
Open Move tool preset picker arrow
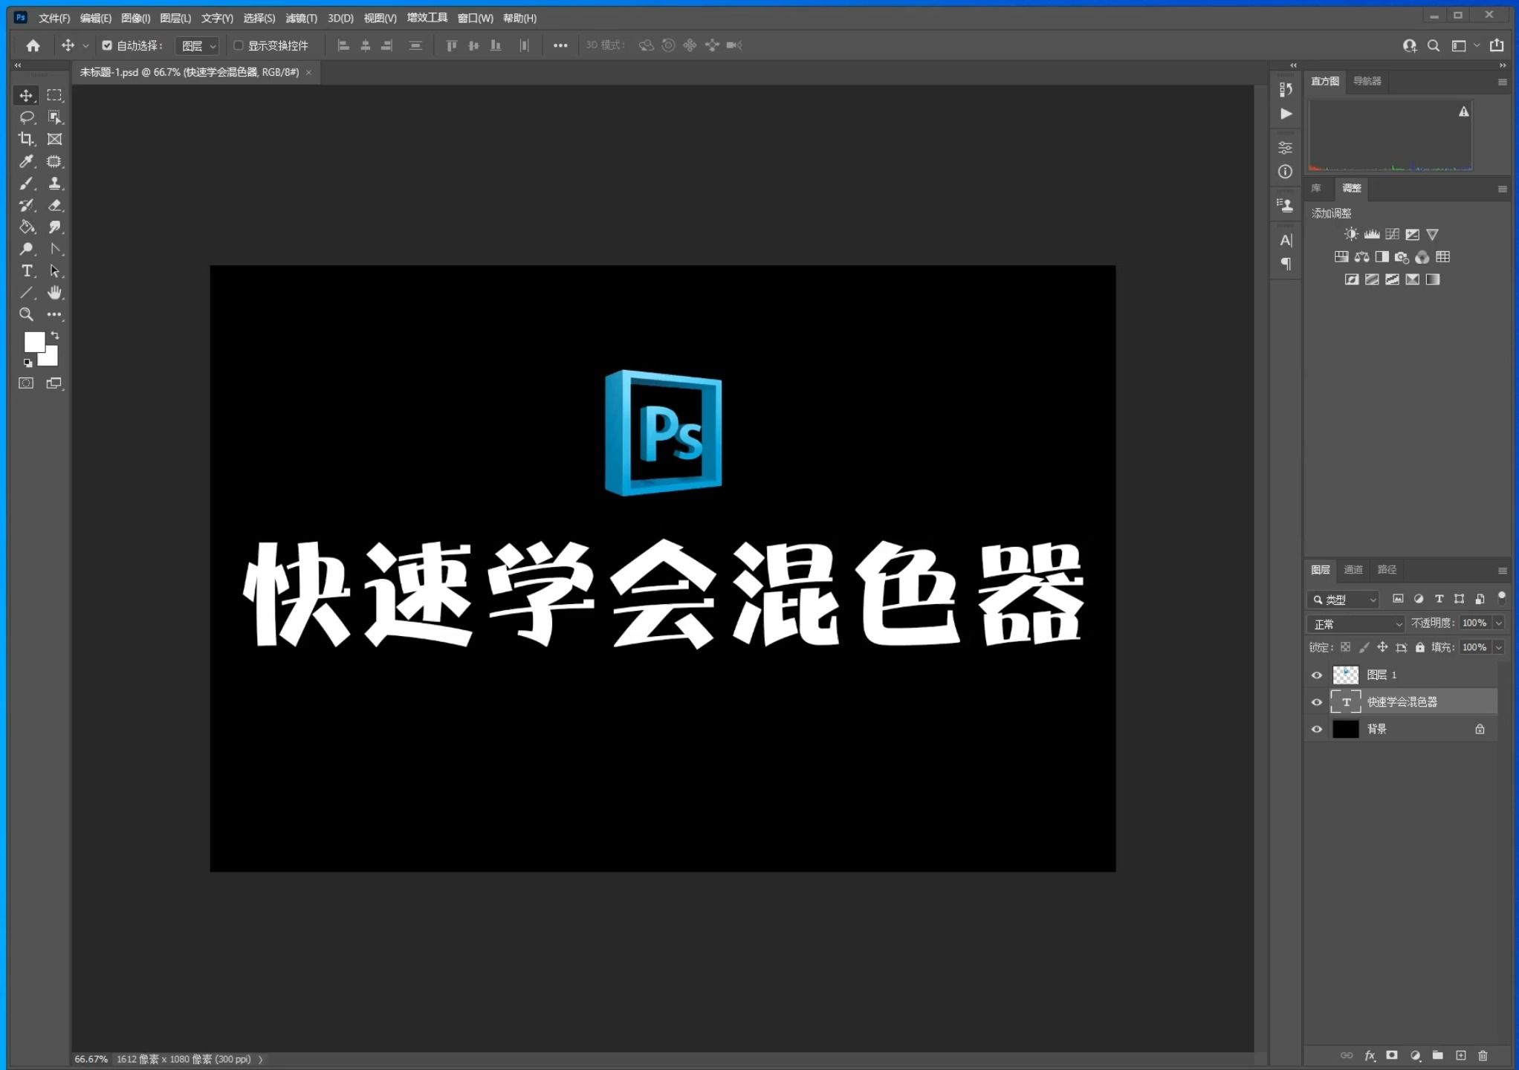click(85, 45)
